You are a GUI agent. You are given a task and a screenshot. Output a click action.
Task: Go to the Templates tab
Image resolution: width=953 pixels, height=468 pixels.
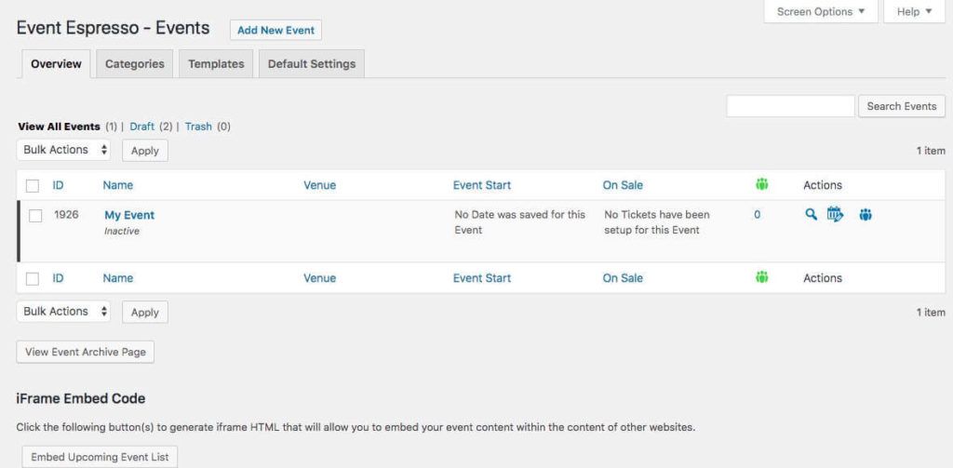pos(216,64)
